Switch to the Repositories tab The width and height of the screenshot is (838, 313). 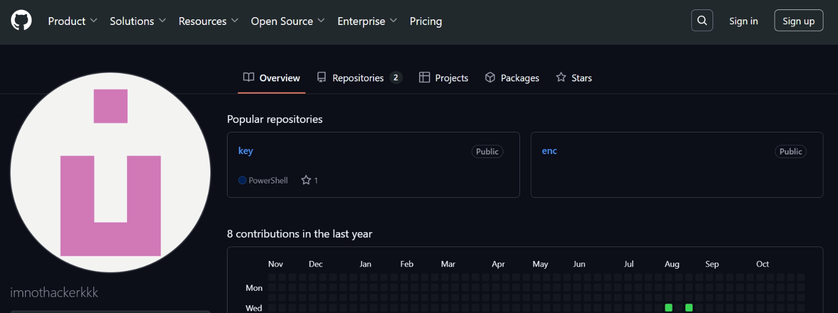[x=359, y=78]
